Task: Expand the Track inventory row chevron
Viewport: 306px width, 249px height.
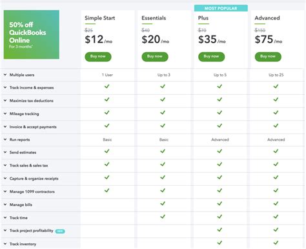Action: [5, 244]
